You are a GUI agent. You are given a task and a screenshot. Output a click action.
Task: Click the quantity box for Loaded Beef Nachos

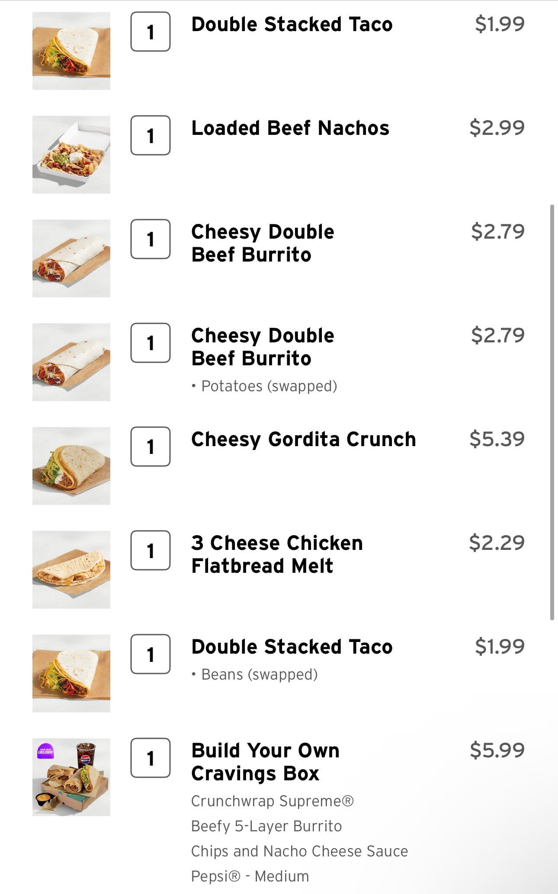coord(150,135)
